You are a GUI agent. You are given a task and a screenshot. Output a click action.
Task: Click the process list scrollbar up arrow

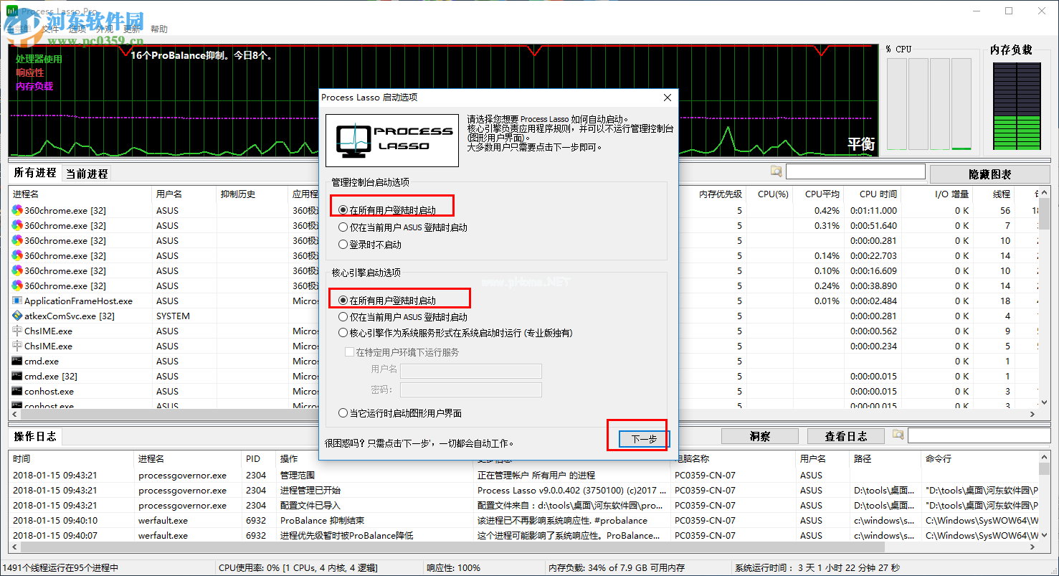coord(1044,194)
